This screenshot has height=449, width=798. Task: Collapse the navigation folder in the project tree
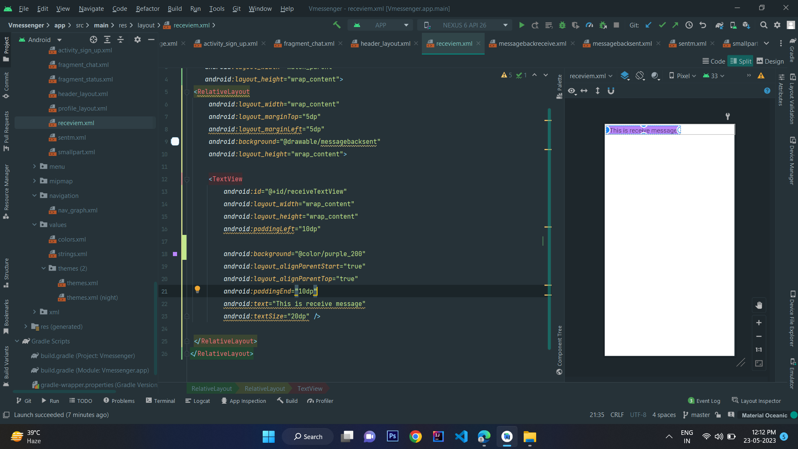click(34, 195)
